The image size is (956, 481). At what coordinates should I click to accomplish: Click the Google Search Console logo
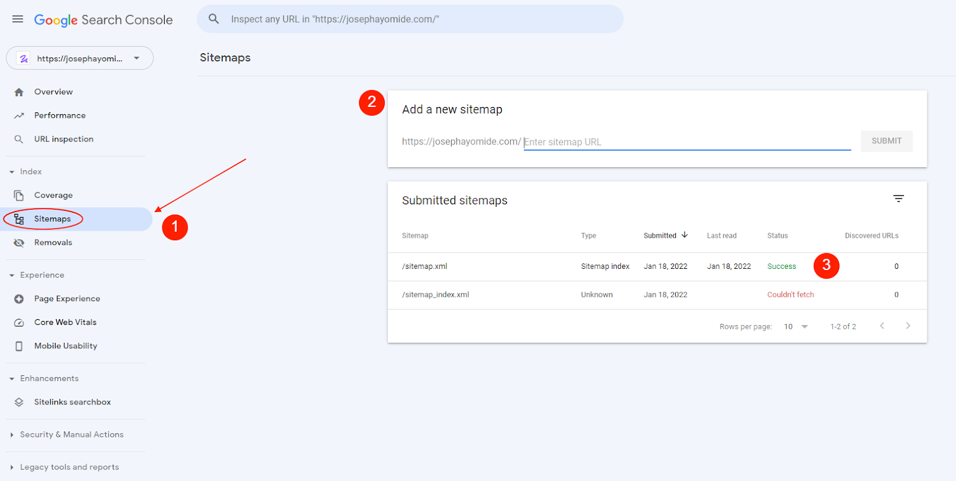[x=103, y=20]
